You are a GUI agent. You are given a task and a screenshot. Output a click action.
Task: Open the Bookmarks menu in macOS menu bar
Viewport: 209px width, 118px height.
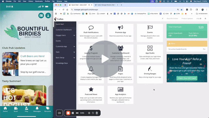click(39, 1)
